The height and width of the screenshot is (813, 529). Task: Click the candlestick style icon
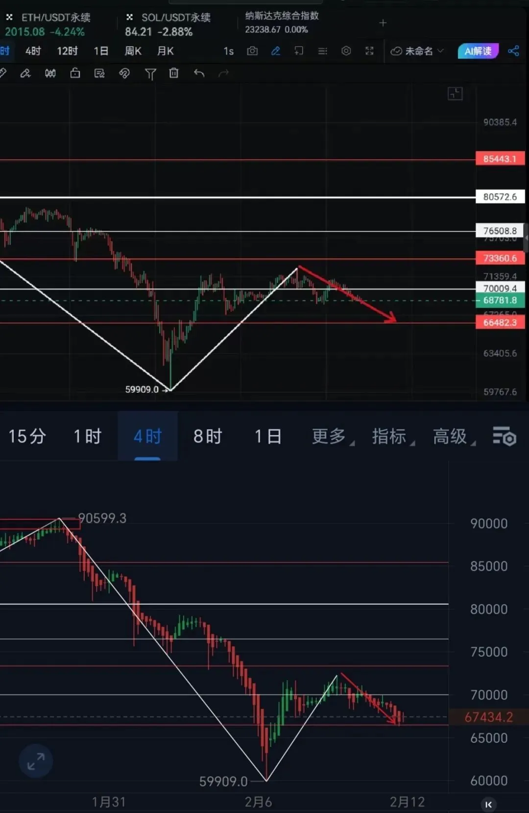[50, 74]
